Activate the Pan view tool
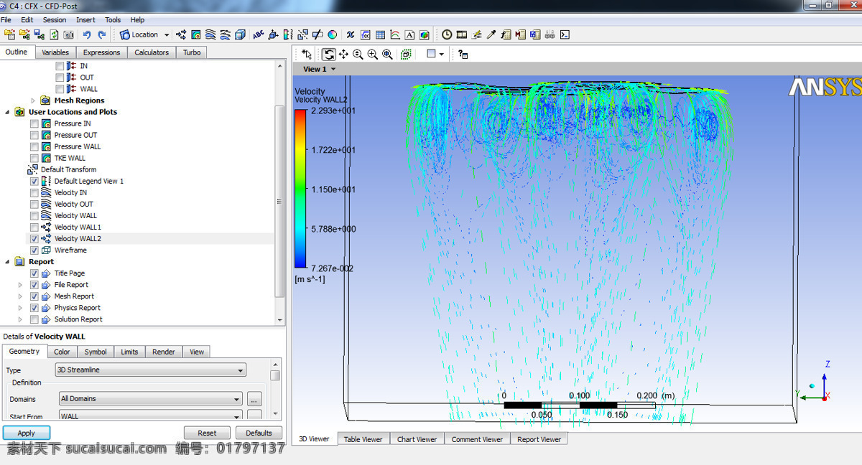862x465 pixels. (343, 54)
